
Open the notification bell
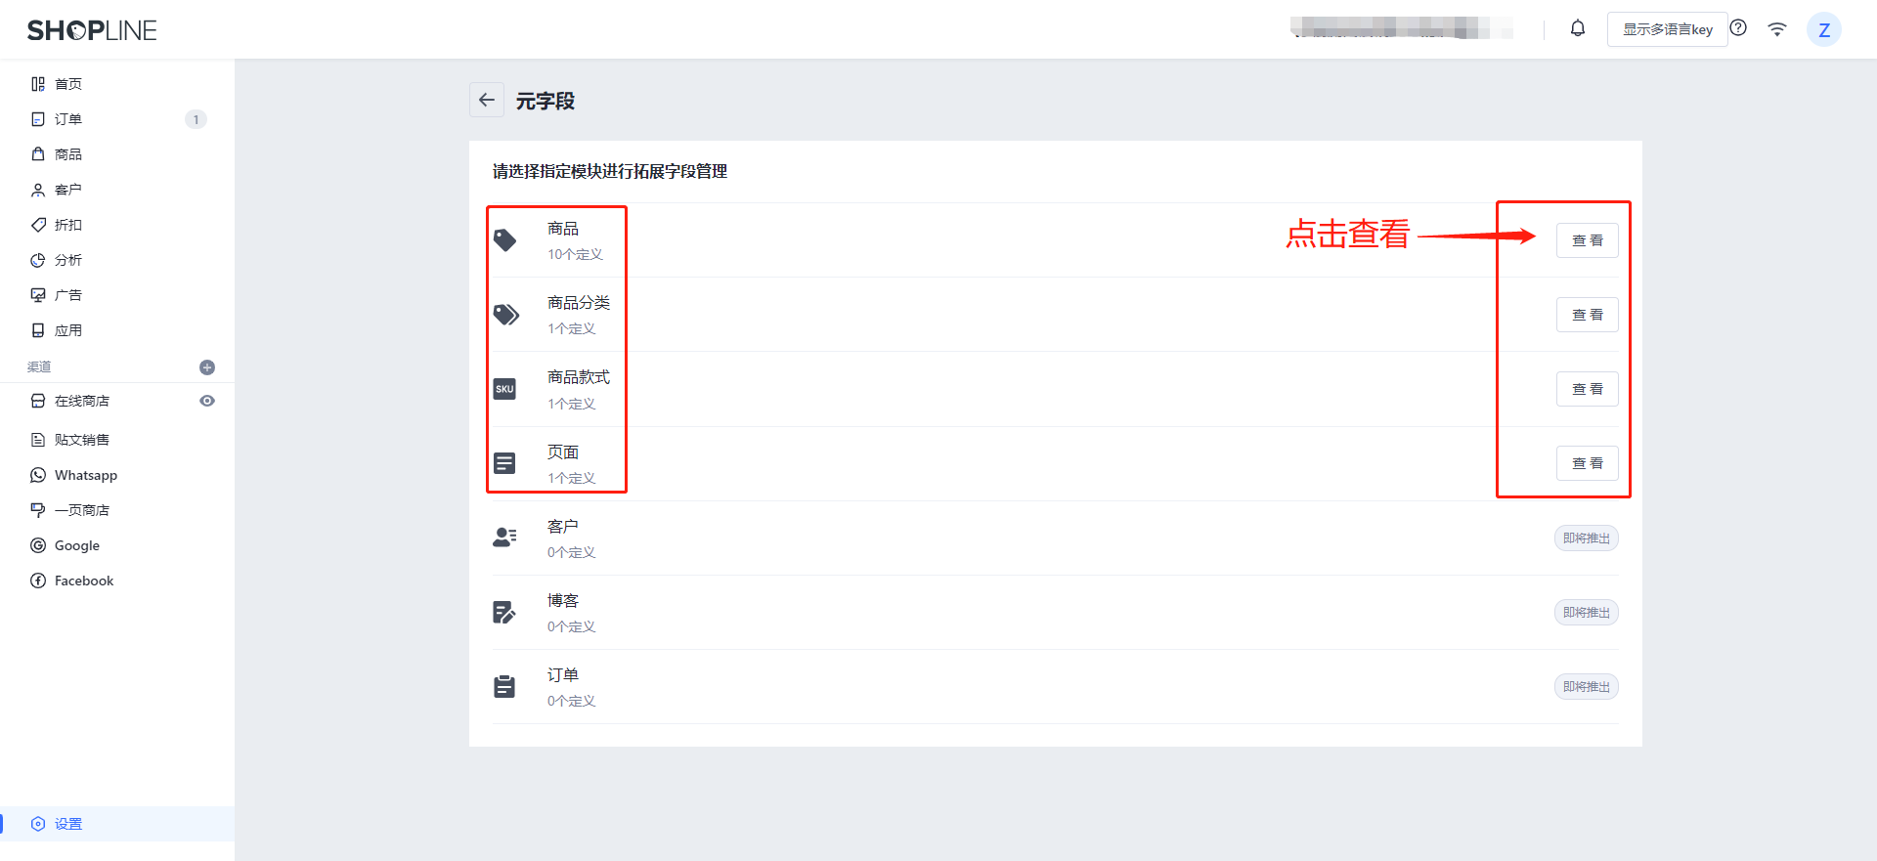(x=1578, y=28)
